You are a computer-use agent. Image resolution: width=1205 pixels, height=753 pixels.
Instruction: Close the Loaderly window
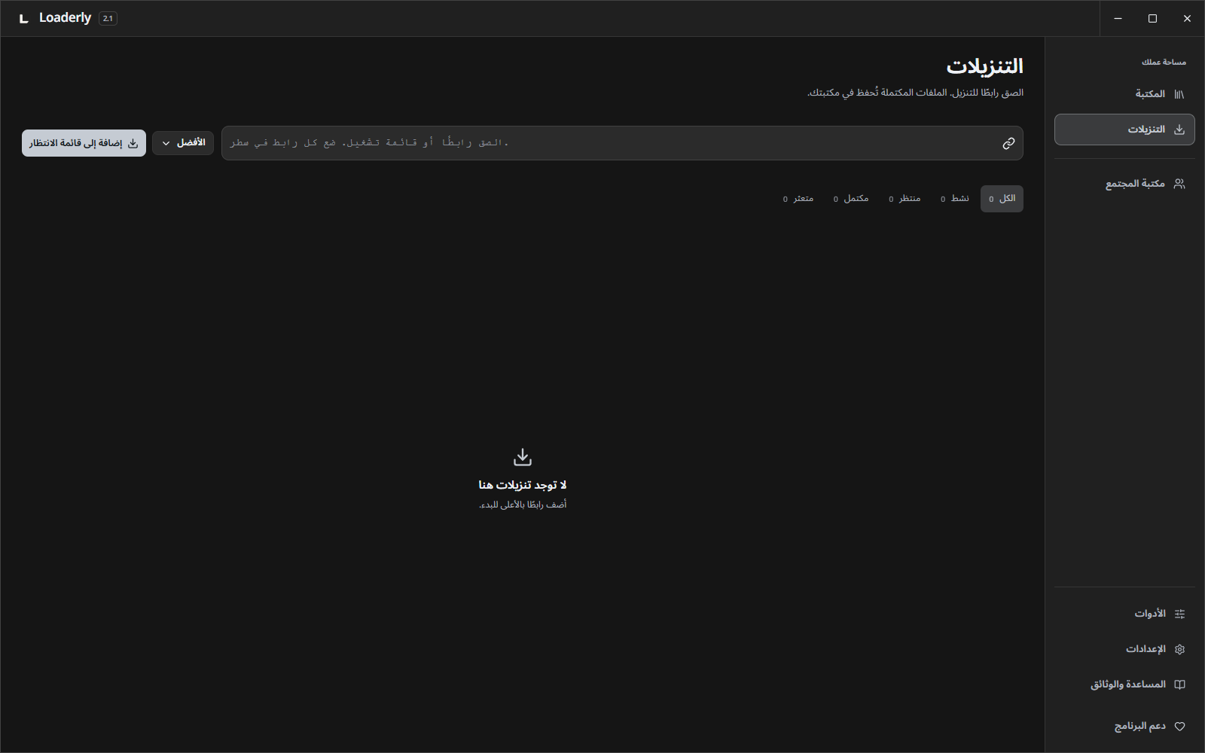[1187, 18]
